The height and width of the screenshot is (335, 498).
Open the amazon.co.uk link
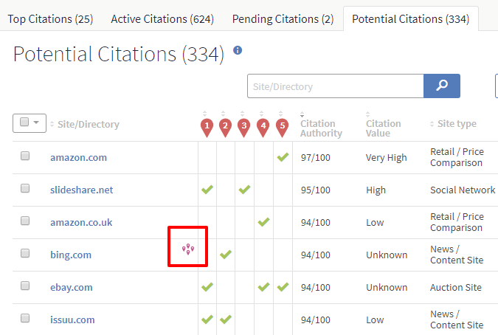tap(81, 222)
